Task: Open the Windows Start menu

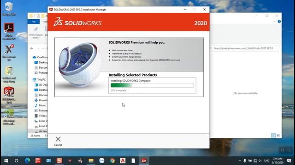Action: (6, 161)
